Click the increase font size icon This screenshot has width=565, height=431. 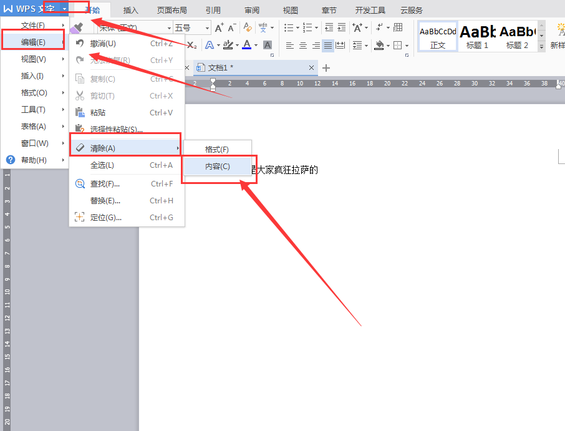point(219,28)
